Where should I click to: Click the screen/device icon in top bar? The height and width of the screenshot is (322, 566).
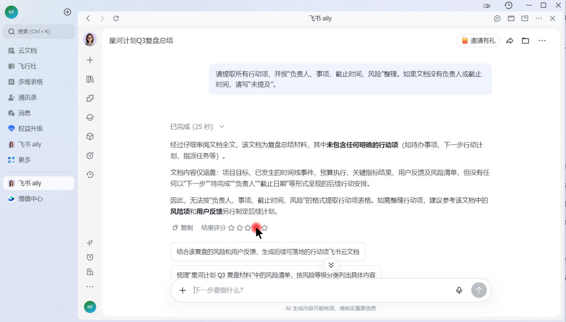[487, 6]
